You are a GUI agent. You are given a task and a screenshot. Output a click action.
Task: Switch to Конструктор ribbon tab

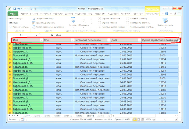click(152, 14)
